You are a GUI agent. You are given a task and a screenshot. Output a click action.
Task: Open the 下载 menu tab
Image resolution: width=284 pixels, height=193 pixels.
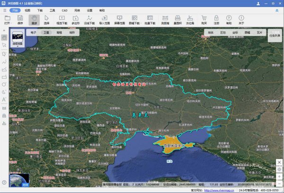[x=40, y=9]
